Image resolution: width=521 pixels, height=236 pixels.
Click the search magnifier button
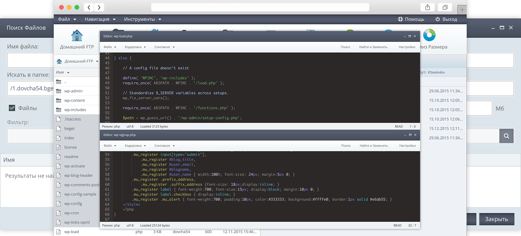point(506,136)
